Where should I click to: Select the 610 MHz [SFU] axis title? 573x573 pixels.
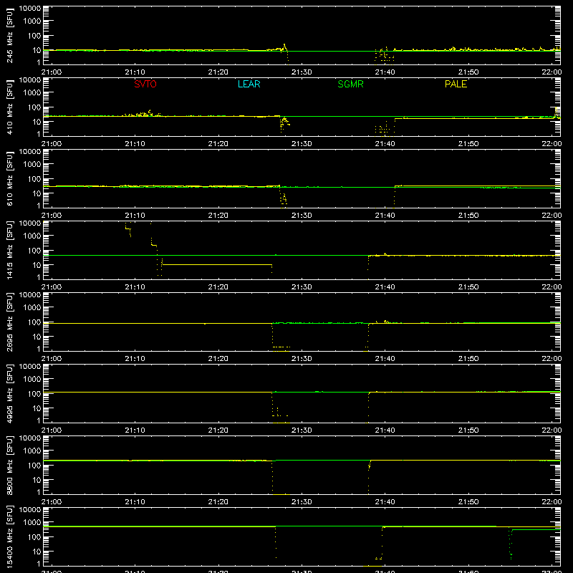[10, 178]
